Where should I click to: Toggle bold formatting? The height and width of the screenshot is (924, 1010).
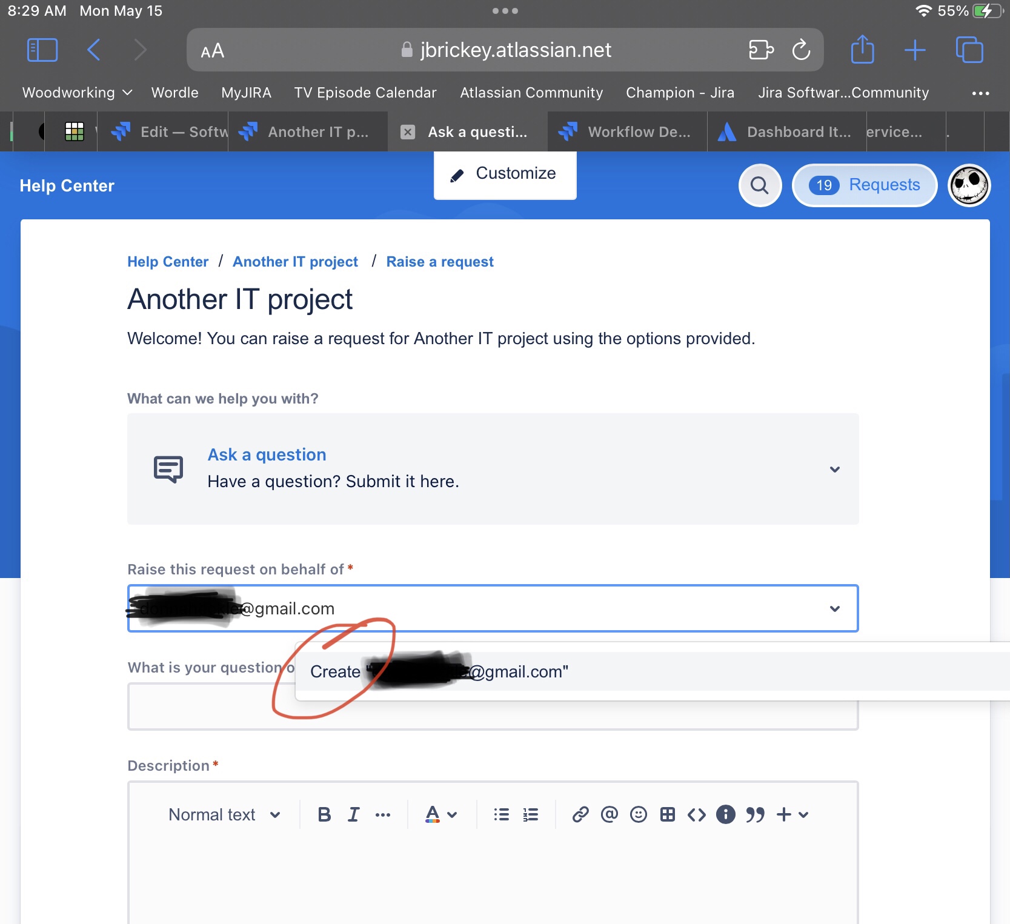pos(324,814)
